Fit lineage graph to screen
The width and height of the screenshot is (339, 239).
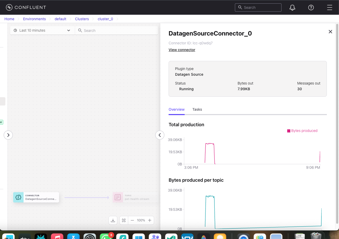click(x=124, y=220)
